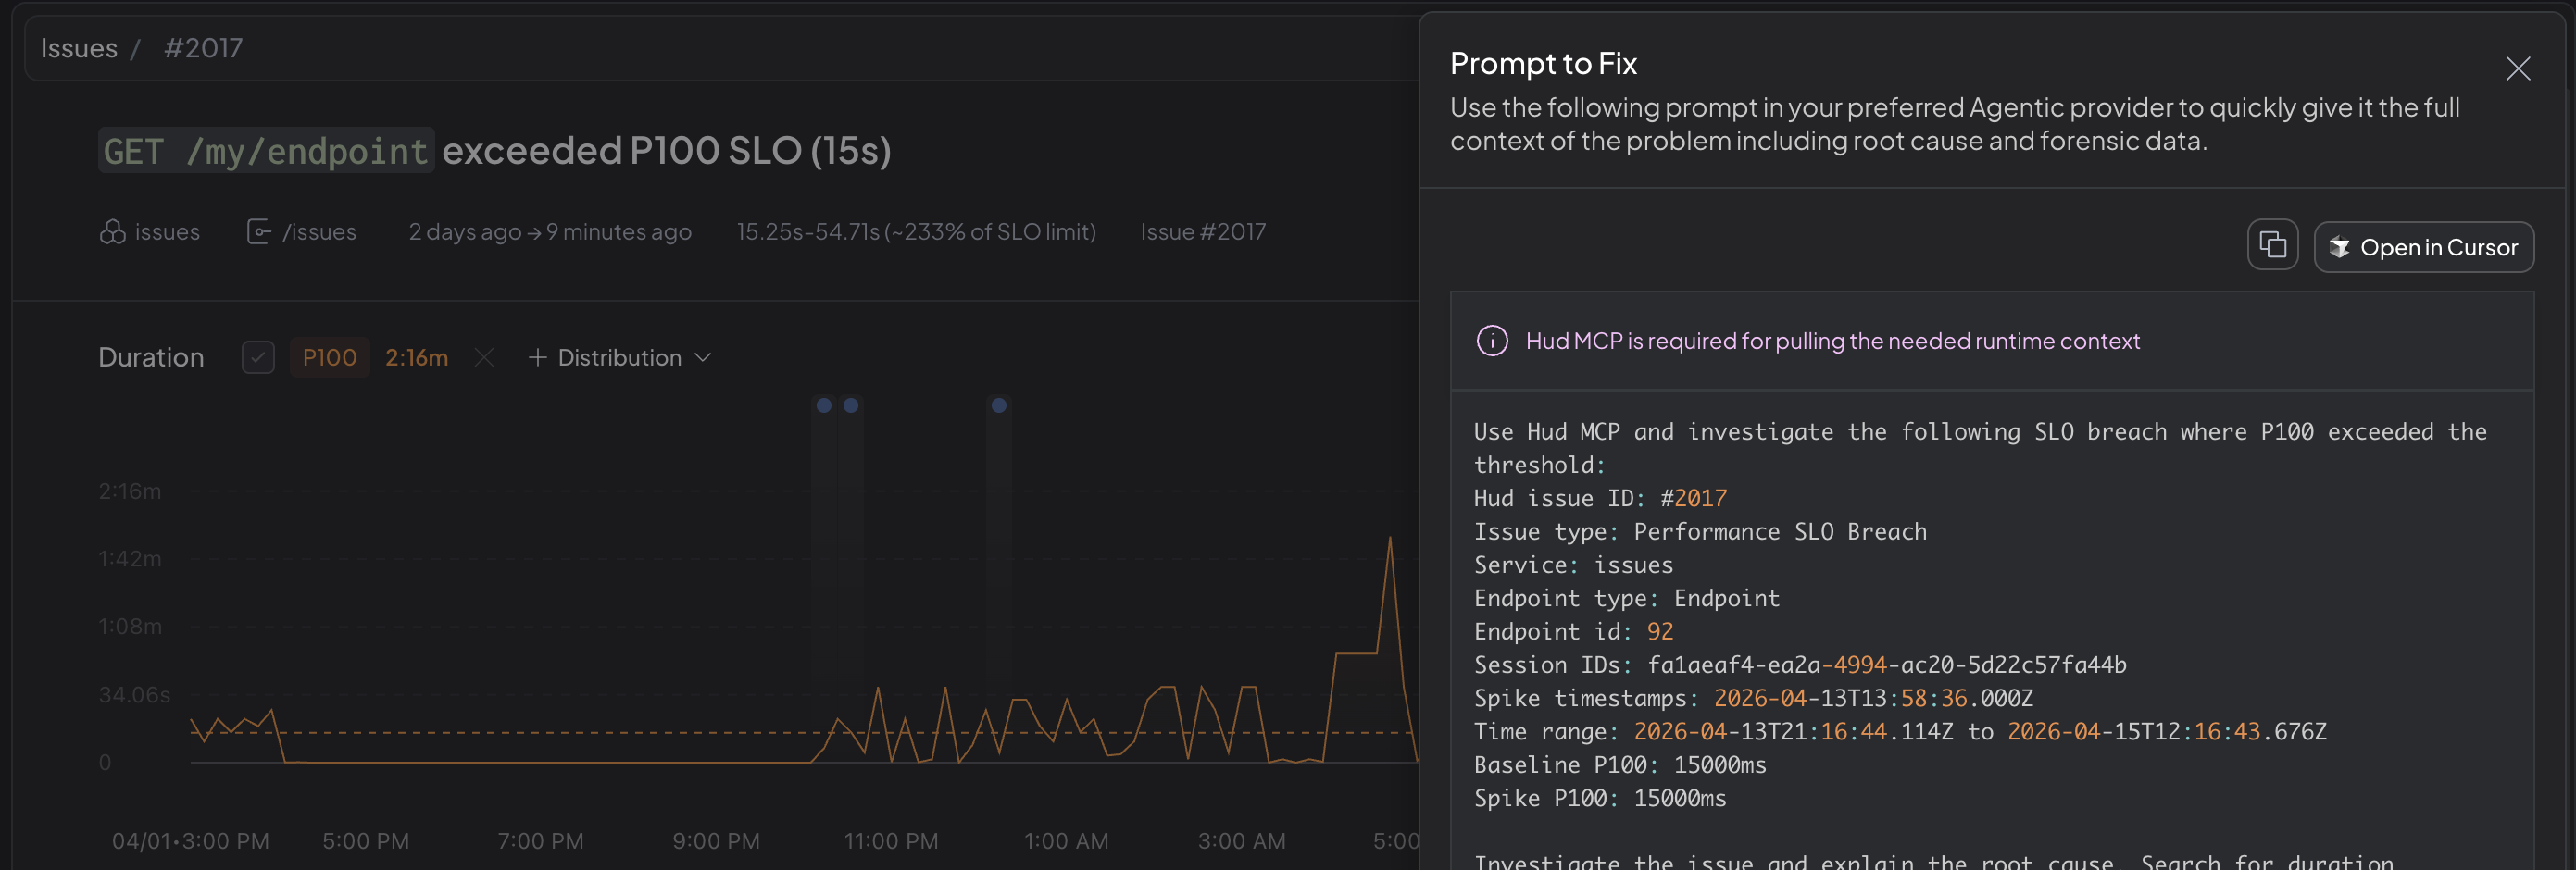
Task: Open the Distribution dropdown
Action: 617,357
